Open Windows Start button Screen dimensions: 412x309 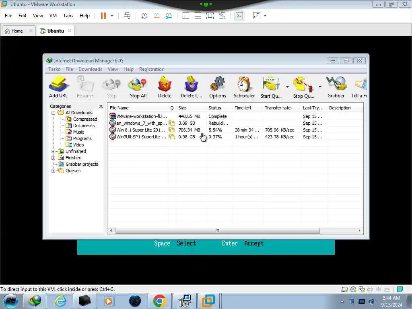(x=11, y=301)
